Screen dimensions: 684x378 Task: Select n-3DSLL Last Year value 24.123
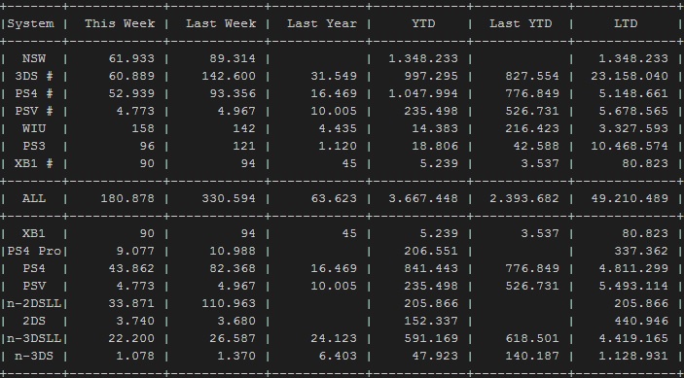334,339
